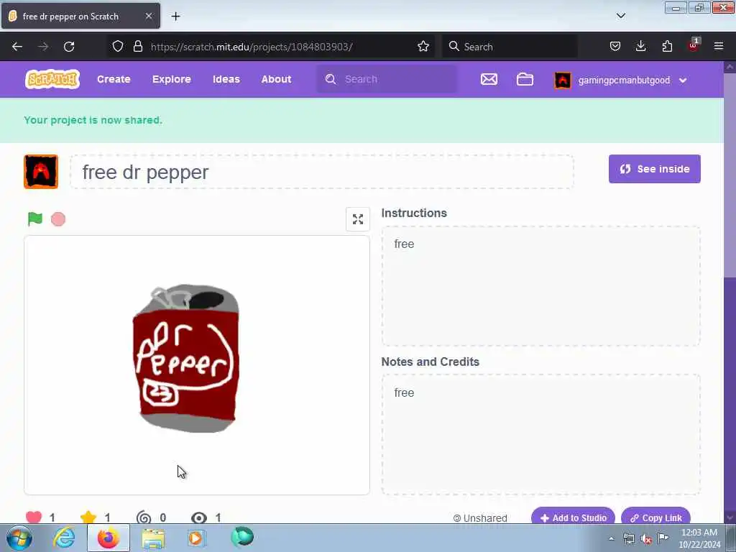This screenshot has height=552, width=736.
Task: Love this project with the heart icon
Action: click(34, 517)
